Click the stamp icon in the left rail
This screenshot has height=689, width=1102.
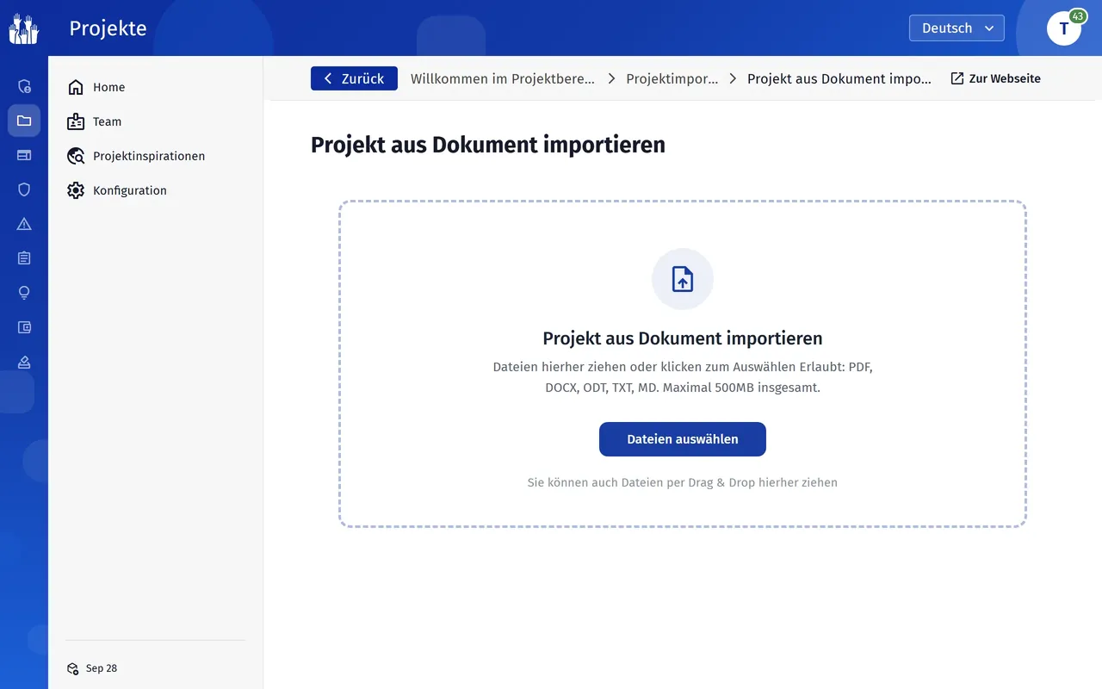click(x=24, y=362)
